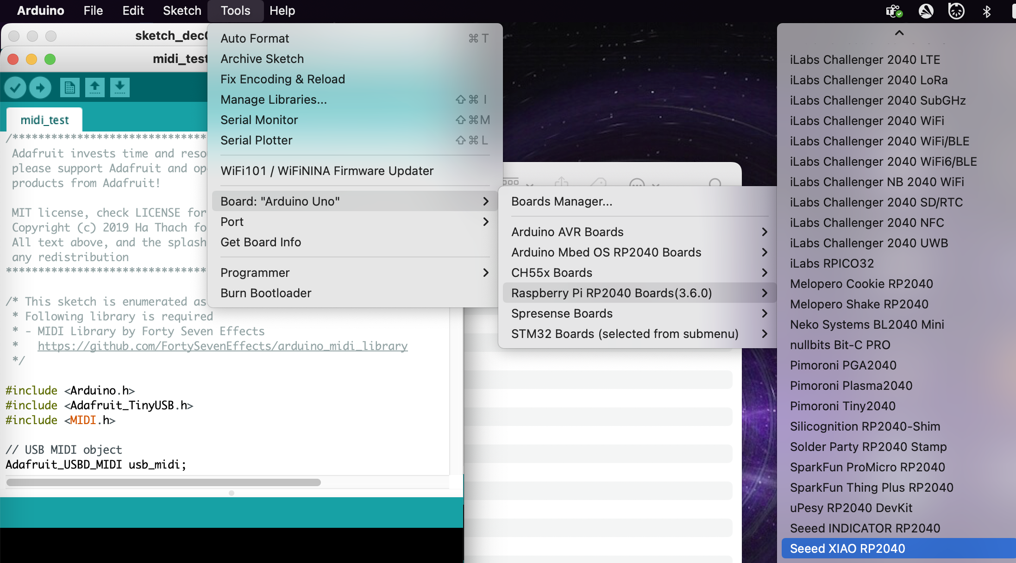Open the Bluetooth menu bar icon
Viewport: 1016px width, 563px height.
986,11
